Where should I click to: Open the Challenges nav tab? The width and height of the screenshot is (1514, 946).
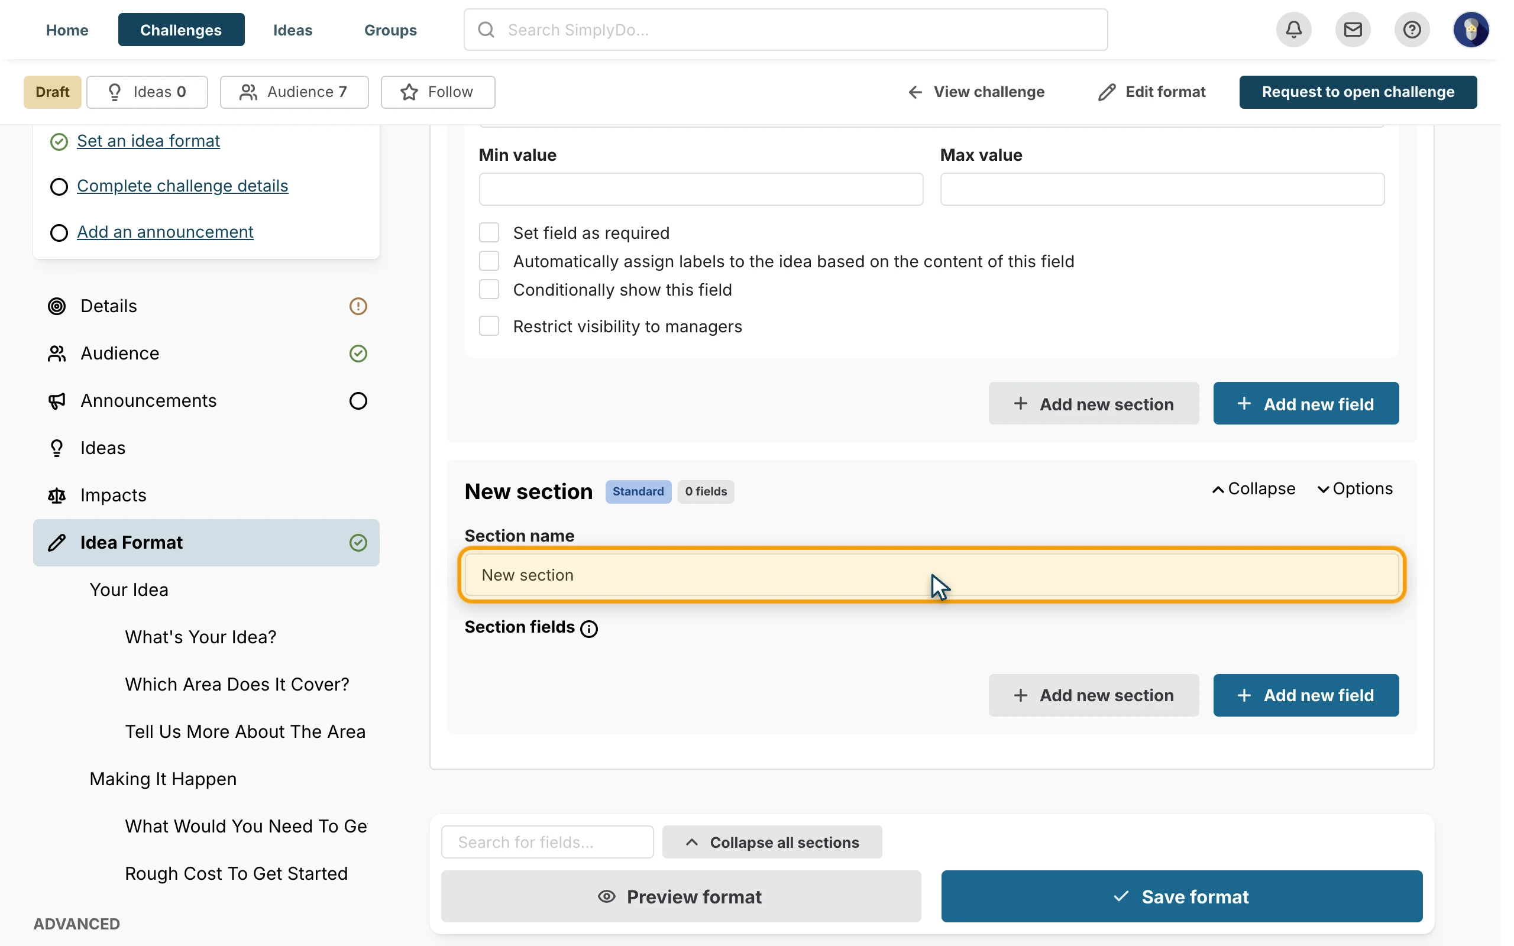point(181,30)
